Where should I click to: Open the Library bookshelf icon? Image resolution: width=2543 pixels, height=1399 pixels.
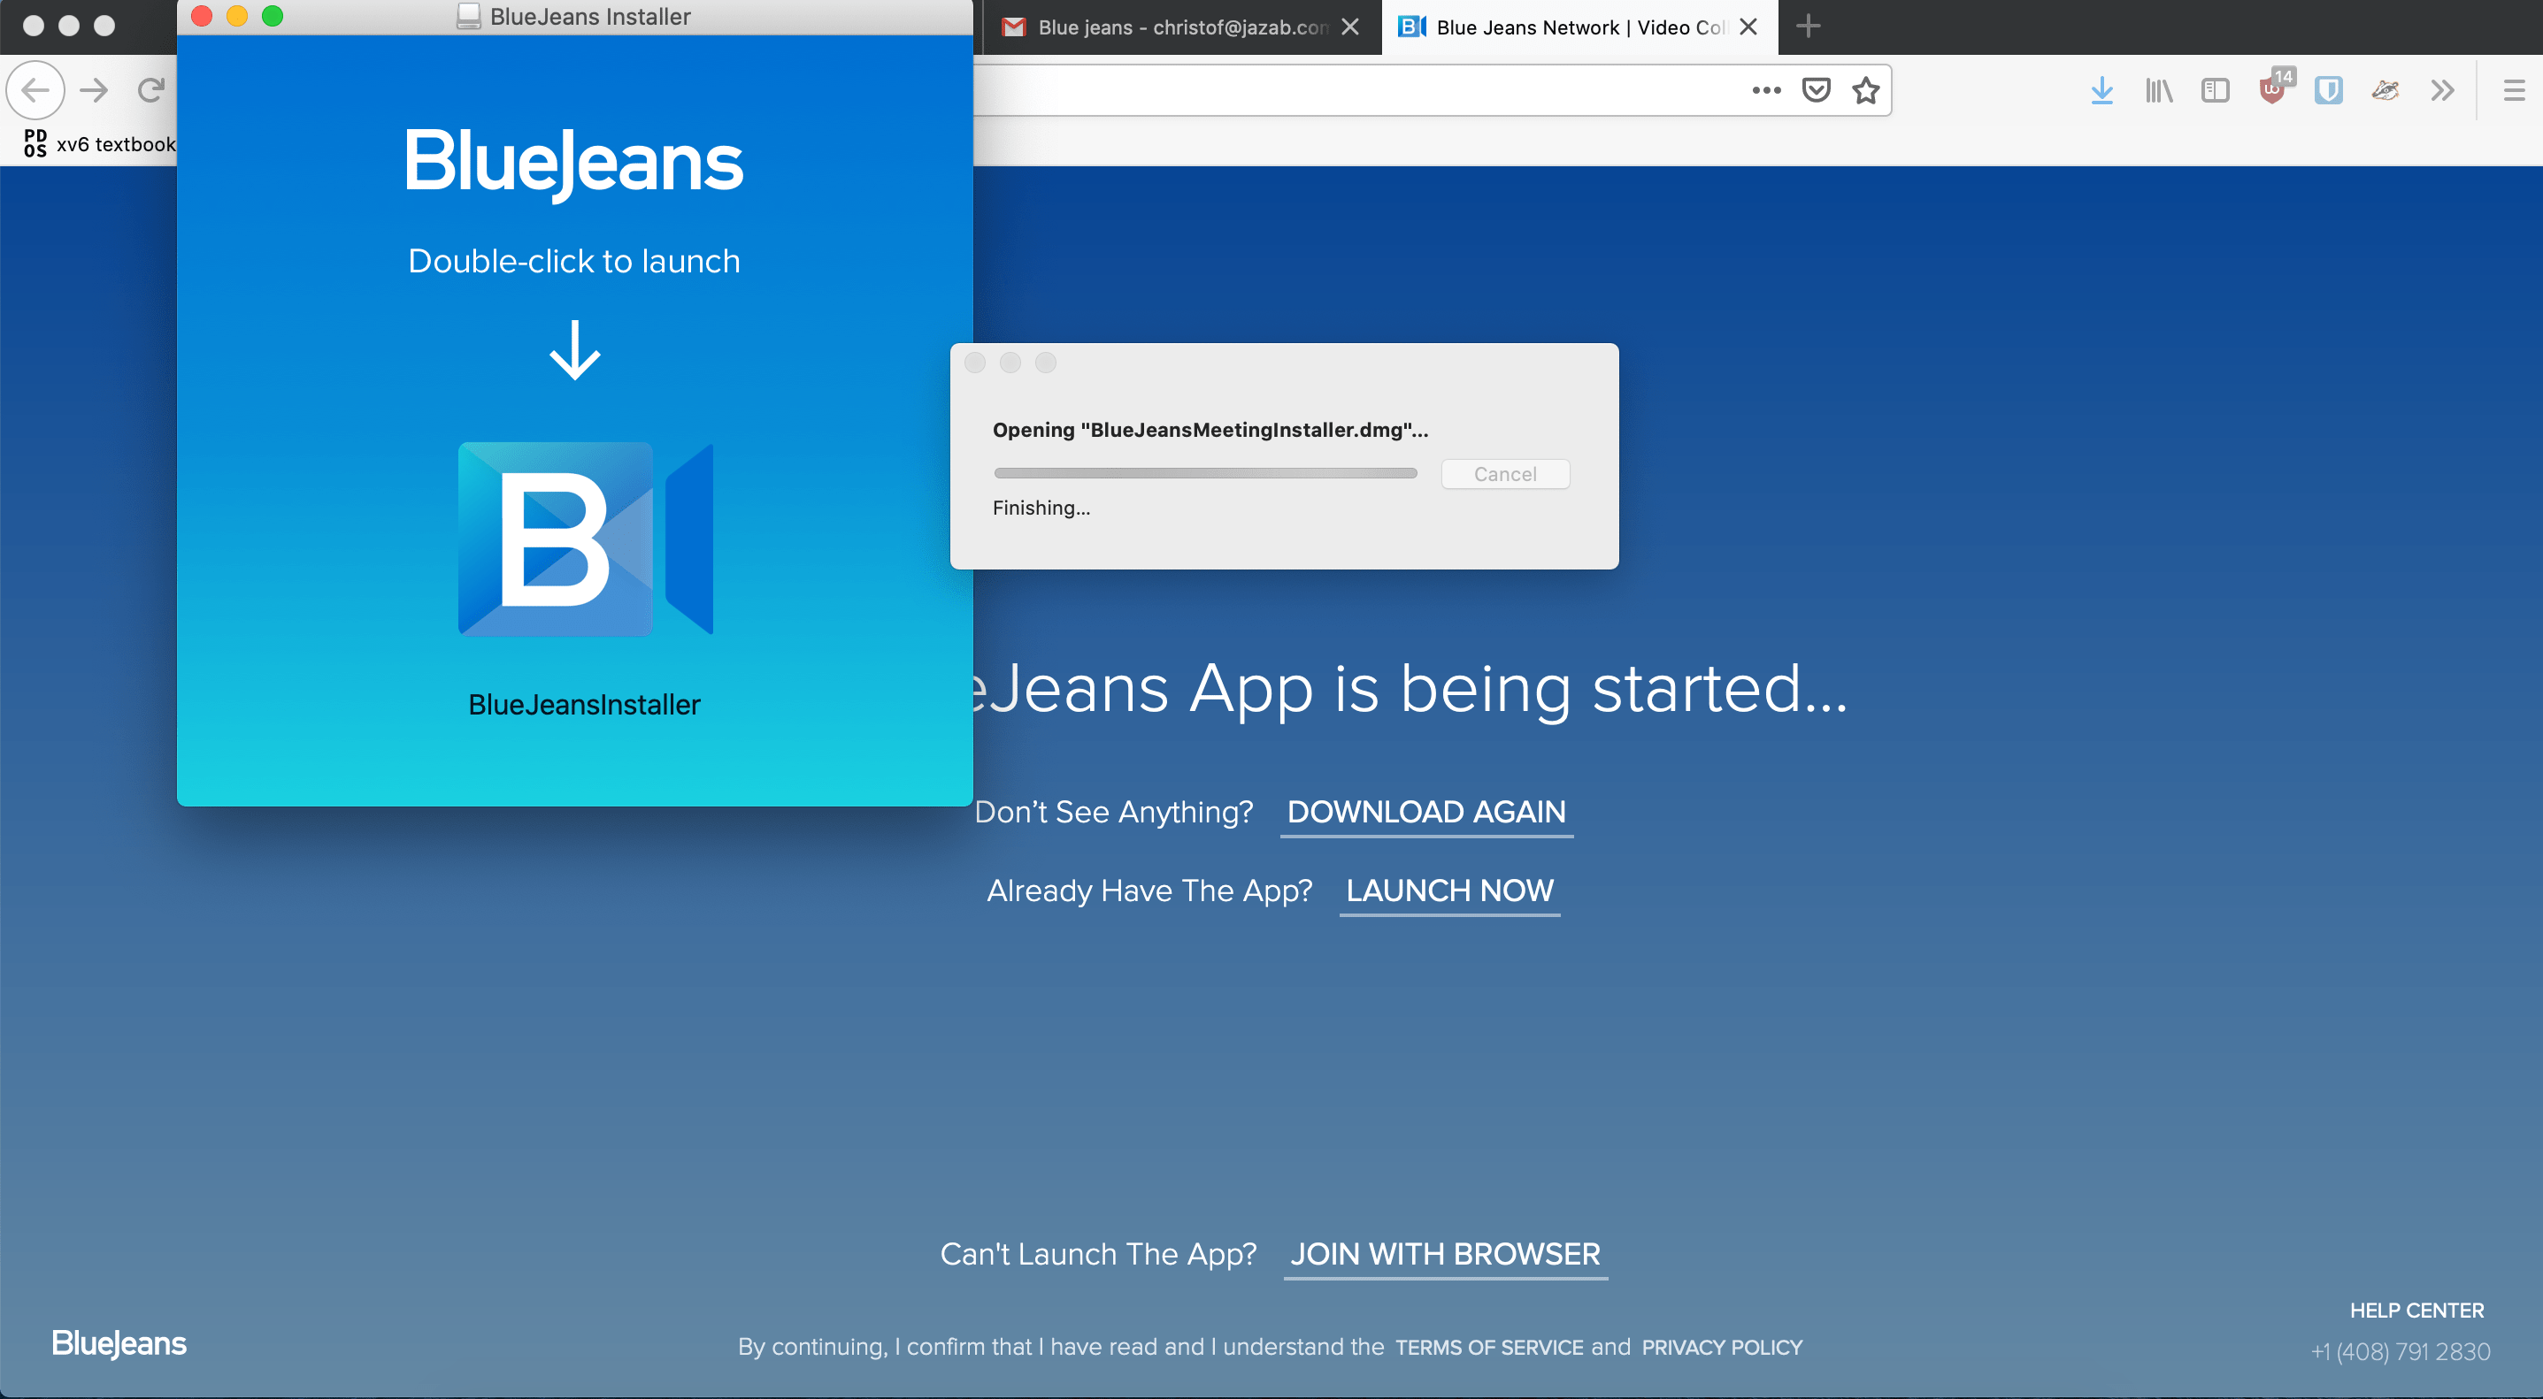[2158, 91]
